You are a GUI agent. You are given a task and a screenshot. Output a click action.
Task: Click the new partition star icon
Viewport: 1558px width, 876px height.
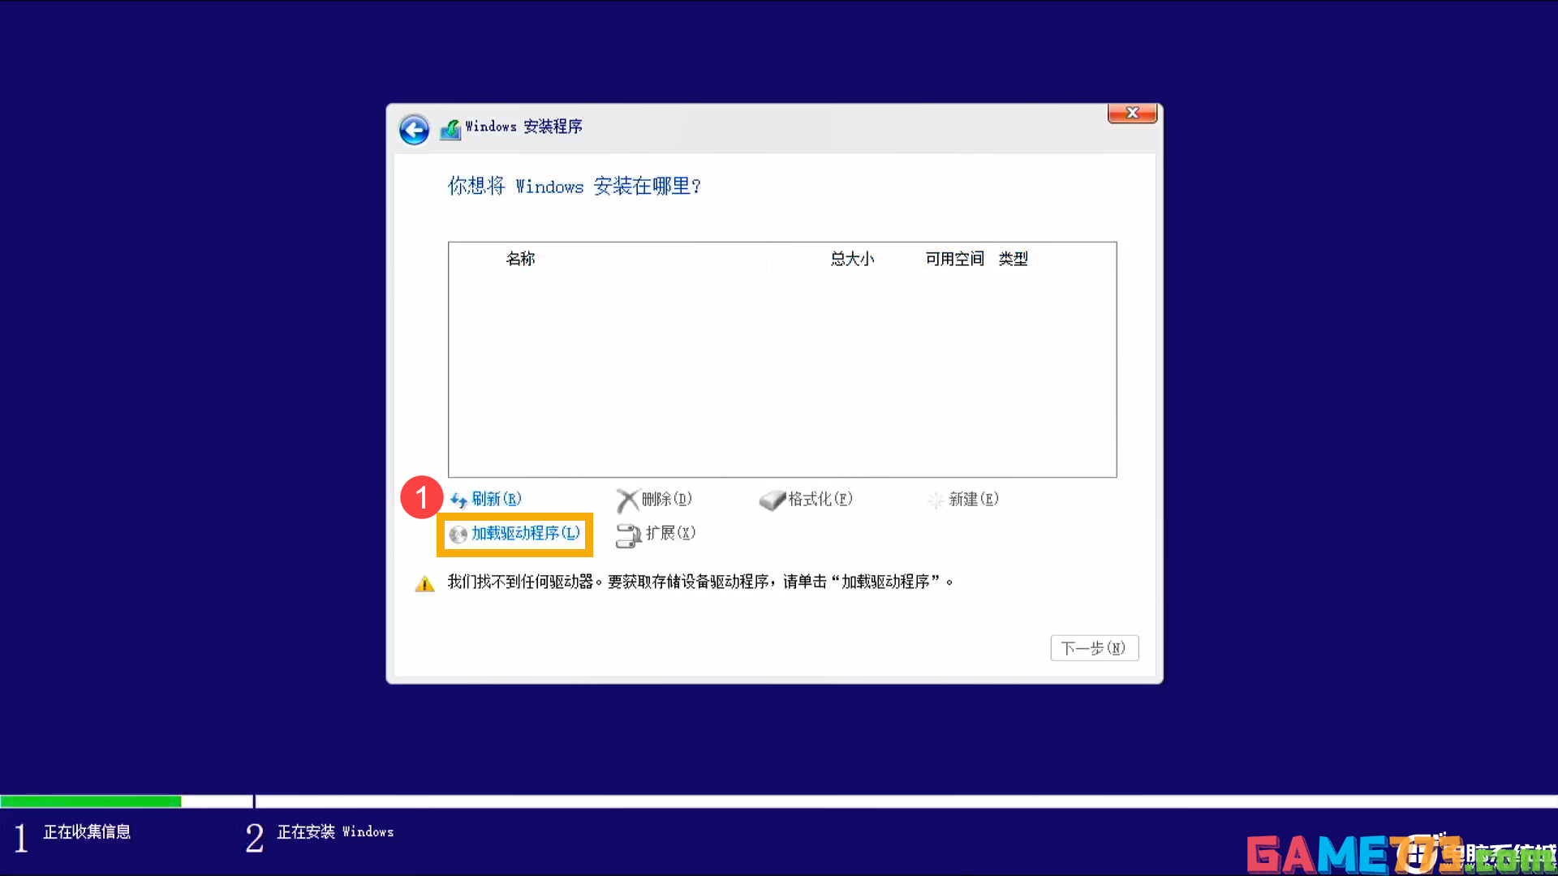point(936,500)
